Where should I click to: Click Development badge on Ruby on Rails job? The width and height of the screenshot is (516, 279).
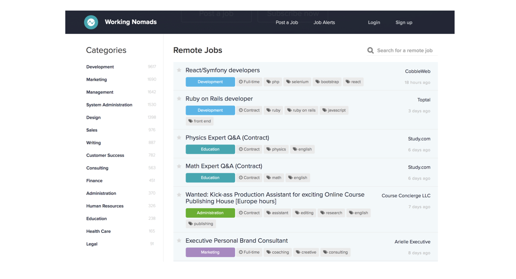point(210,110)
